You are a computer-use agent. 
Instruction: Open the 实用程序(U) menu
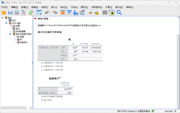[x=97, y=7]
